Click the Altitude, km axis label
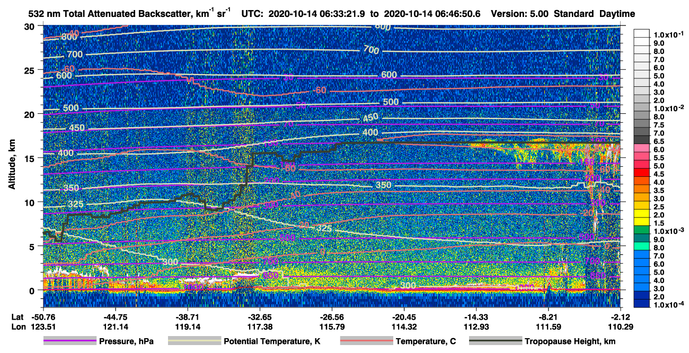The width and height of the screenshot is (689, 353). 12,165
